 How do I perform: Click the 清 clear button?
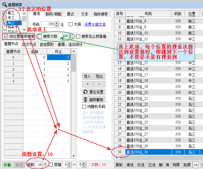coord(167,165)
